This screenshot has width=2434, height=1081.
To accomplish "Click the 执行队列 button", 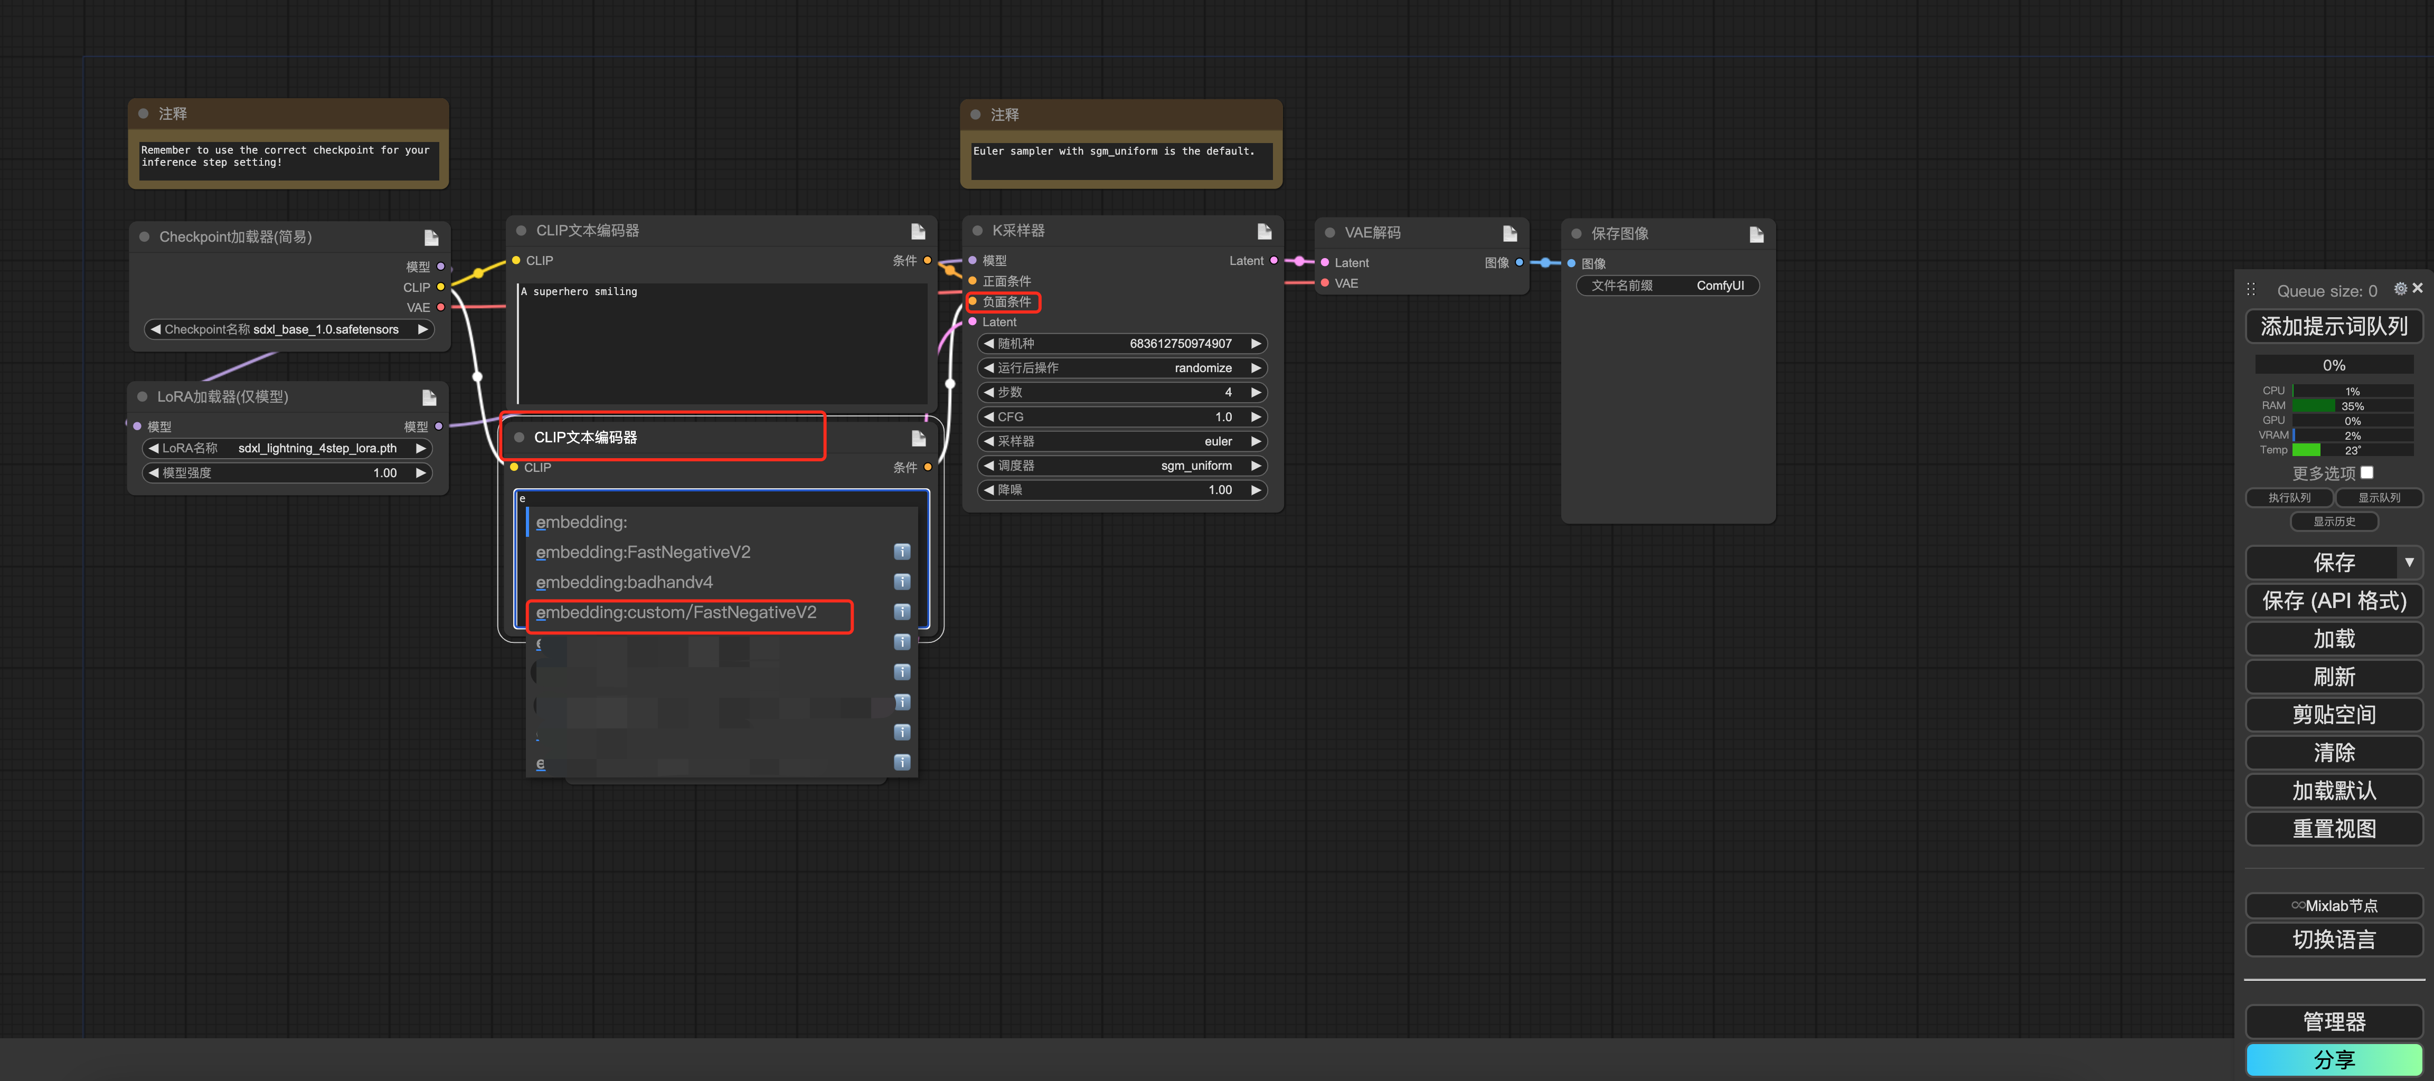I will (x=2288, y=498).
